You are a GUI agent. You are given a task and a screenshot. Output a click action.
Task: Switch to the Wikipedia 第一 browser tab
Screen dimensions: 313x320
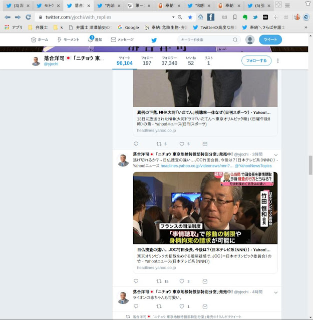(139, 5)
